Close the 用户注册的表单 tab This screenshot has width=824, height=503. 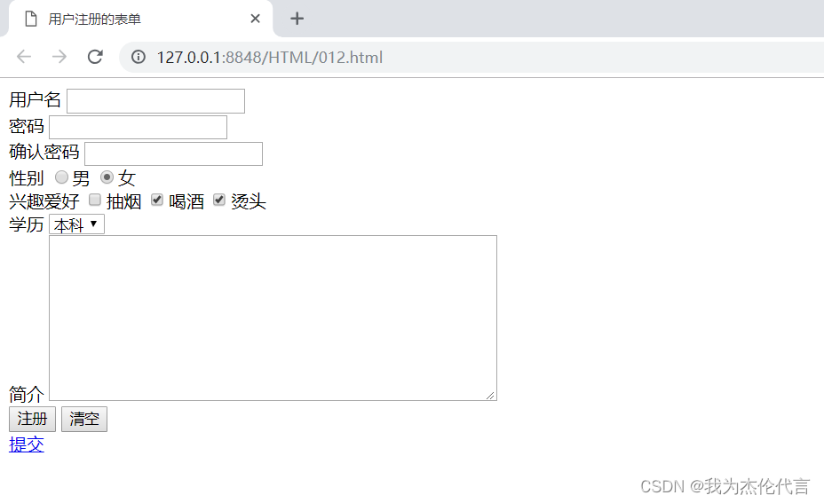click(256, 19)
